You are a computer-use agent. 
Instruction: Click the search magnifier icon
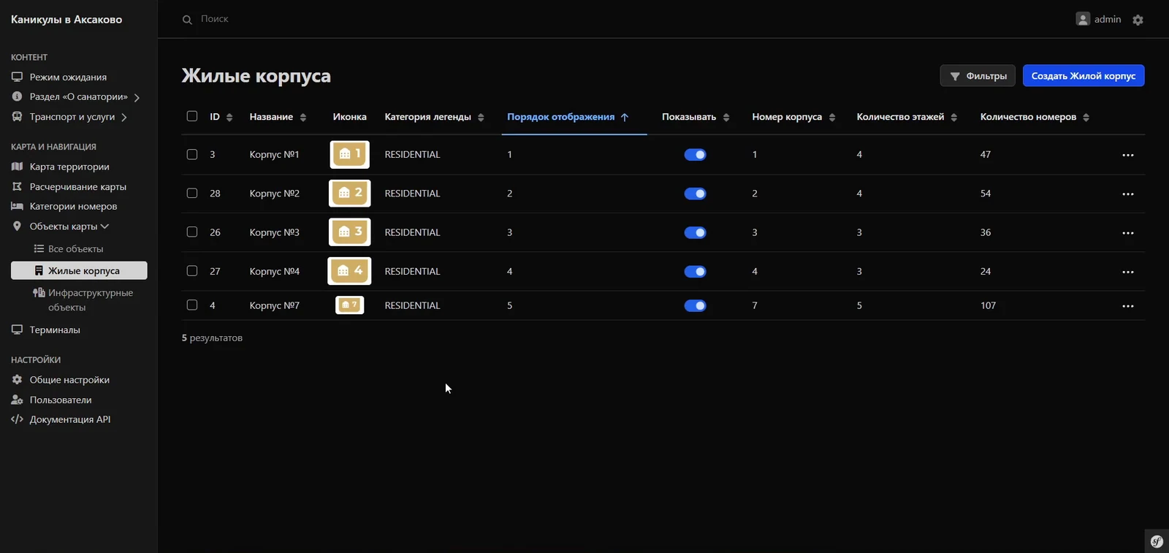(x=187, y=20)
